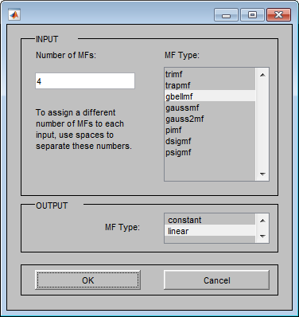Choose pimf in the input list
The width and height of the screenshot is (299, 317).
tap(210, 130)
